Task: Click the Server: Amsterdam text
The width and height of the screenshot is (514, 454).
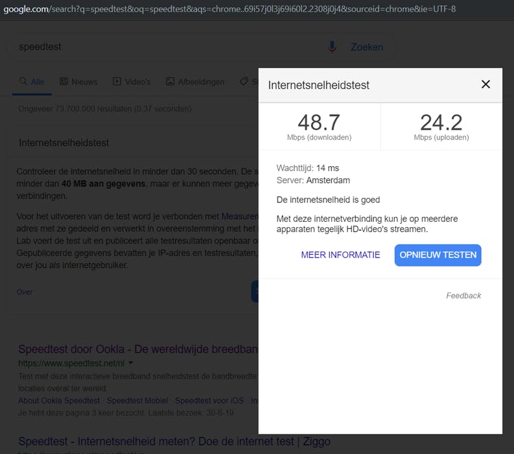Action: [x=313, y=180]
